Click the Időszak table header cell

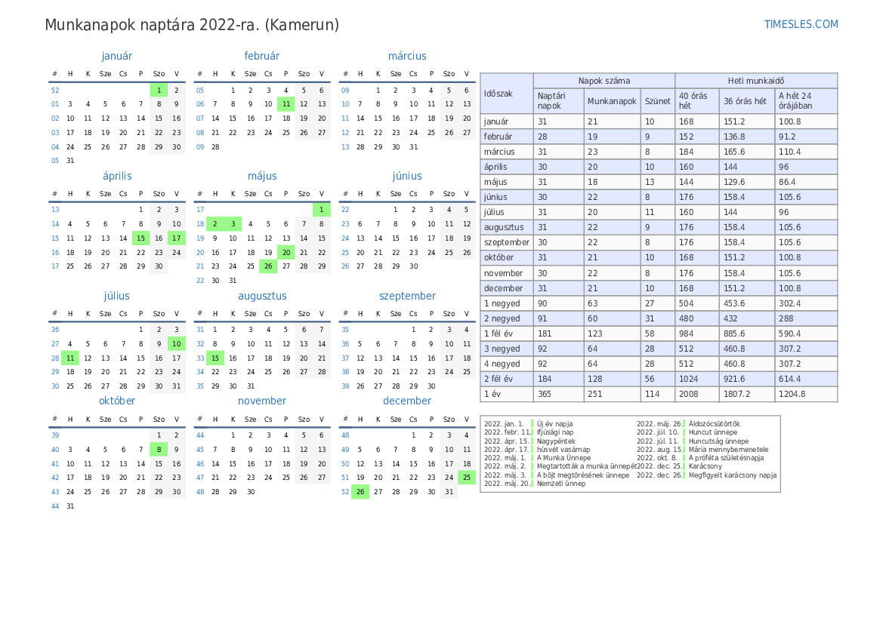click(x=506, y=94)
